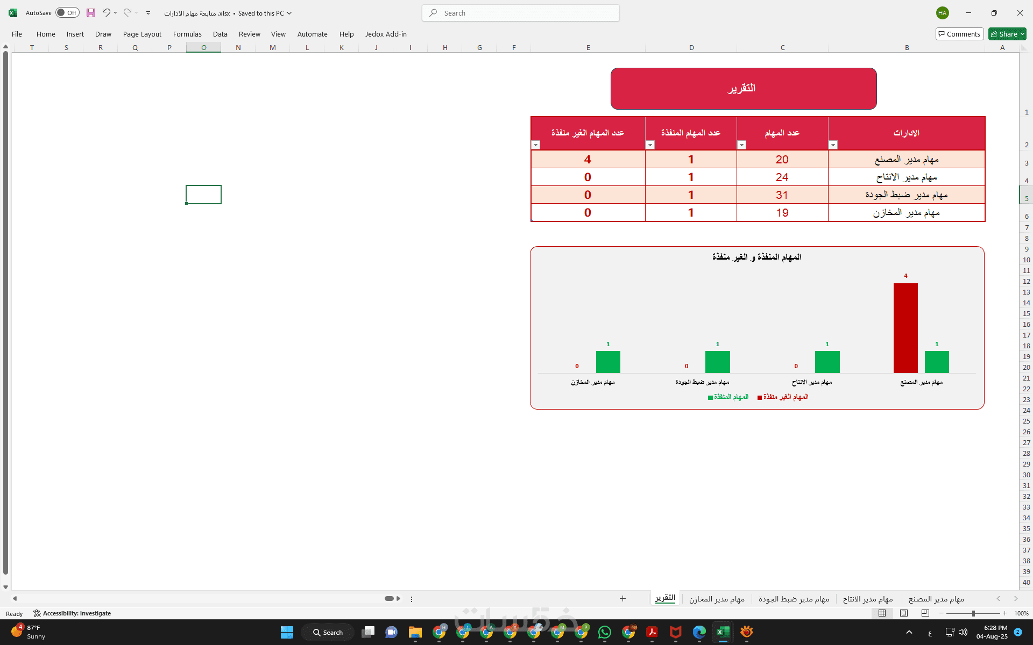Viewport: 1033px width, 645px height.
Task: Switch to Page Layout view icon
Action: [904, 613]
